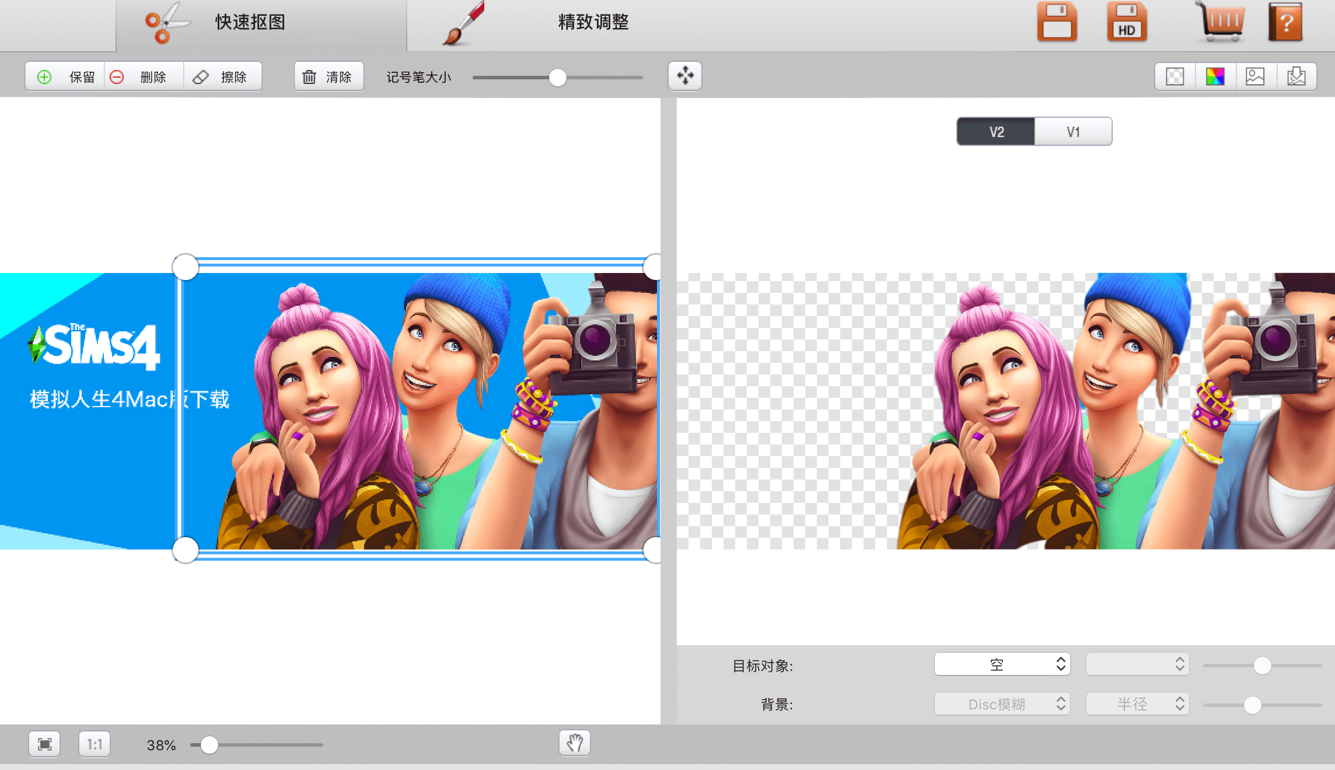The height and width of the screenshot is (770, 1335).
Task: Switch to the V2 algorithm
Action: 996,131
